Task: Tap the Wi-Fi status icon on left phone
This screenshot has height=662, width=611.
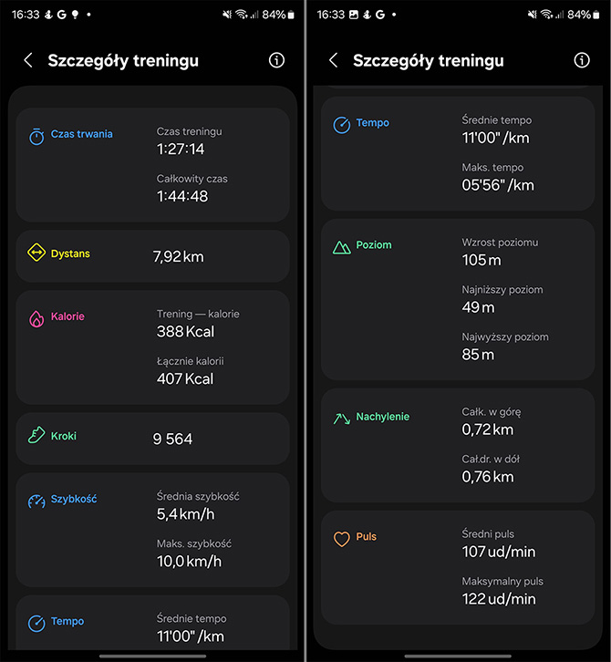Action: 242,15
